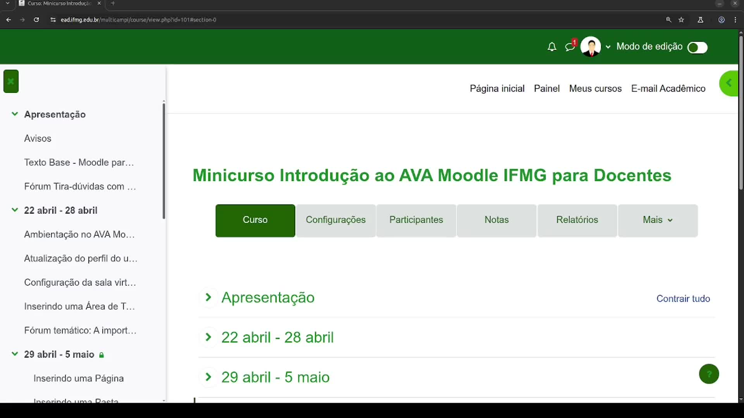
Task: Collapse 29 abril - 5 maio in sidebar
Action: 15,354
